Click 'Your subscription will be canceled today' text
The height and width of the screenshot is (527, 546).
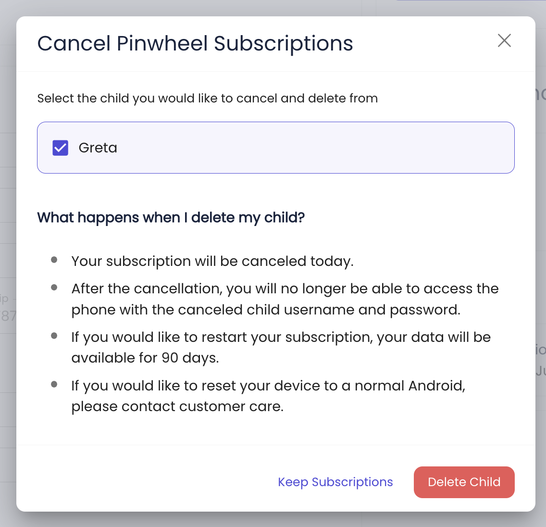pos(212,261)
